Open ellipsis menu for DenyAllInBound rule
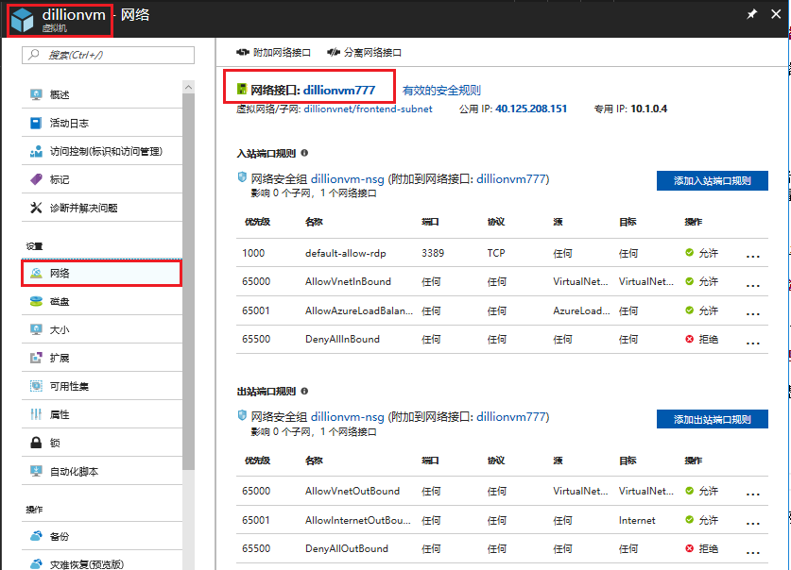The width and height of the screenshot is (791, 570). point(753,342)
